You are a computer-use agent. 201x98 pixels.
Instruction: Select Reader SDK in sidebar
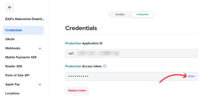point(14,66)
